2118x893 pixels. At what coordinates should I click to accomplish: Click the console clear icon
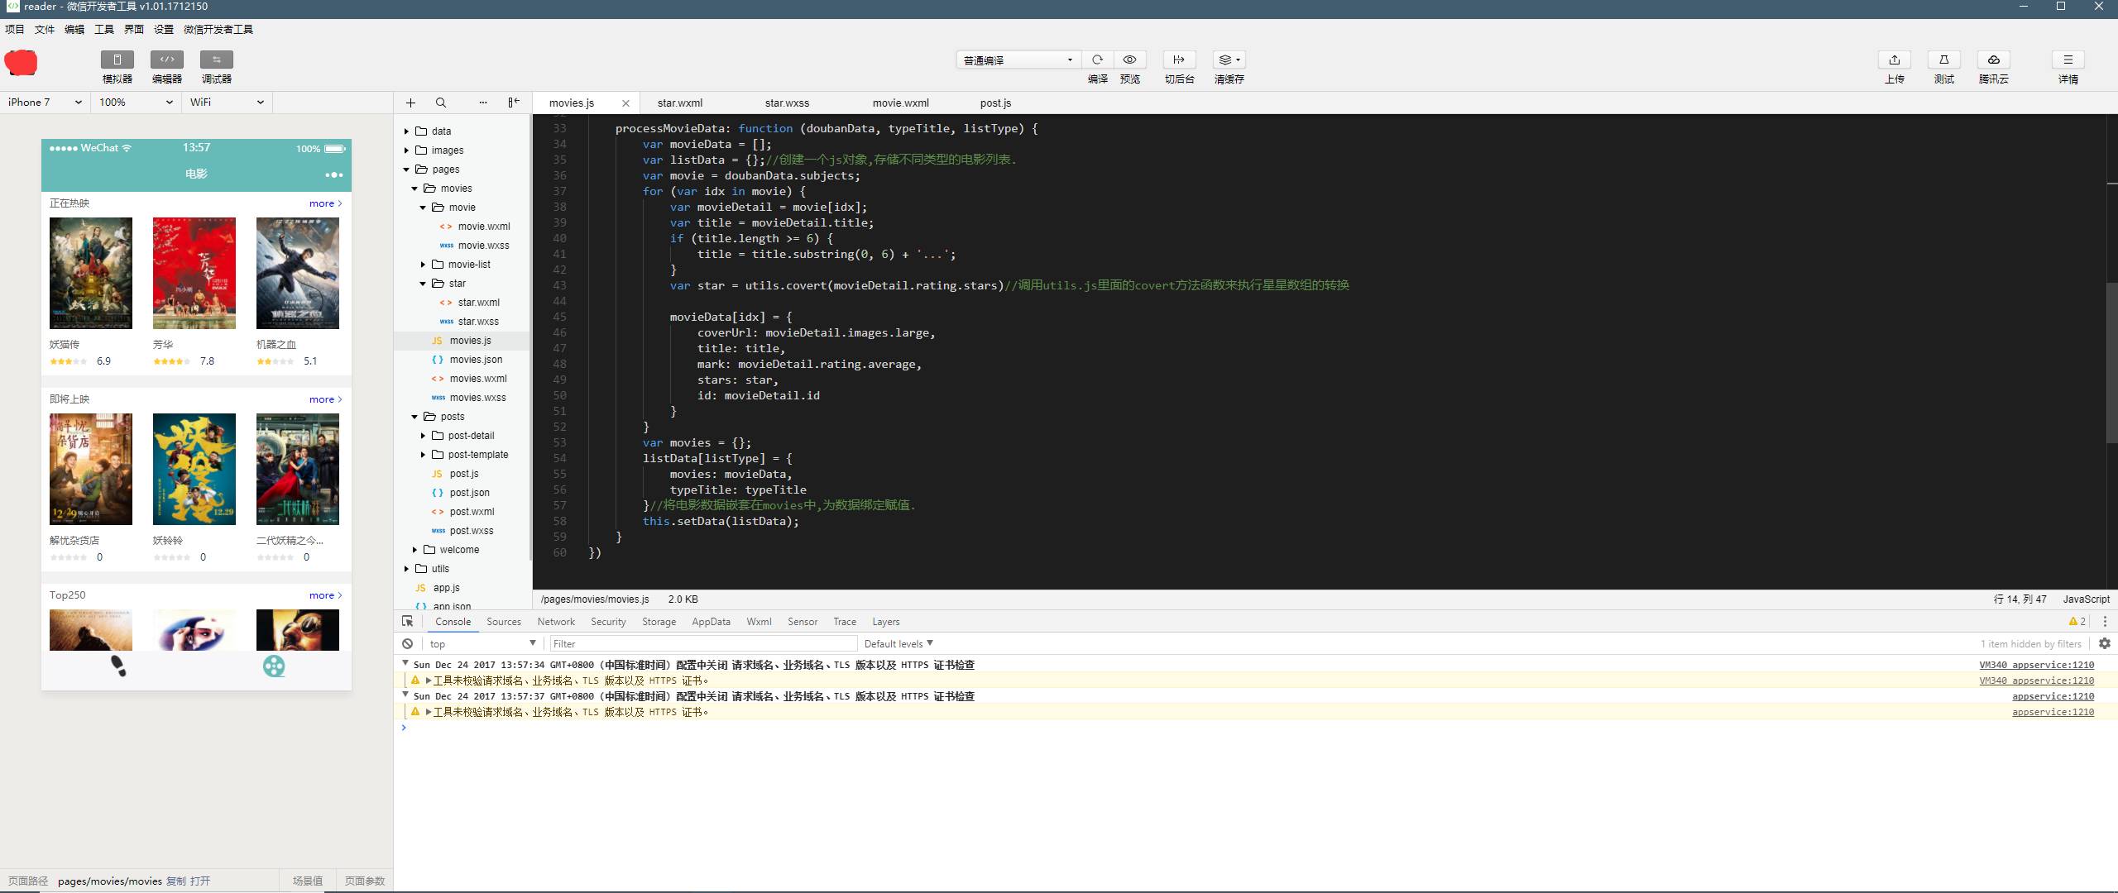407,643
